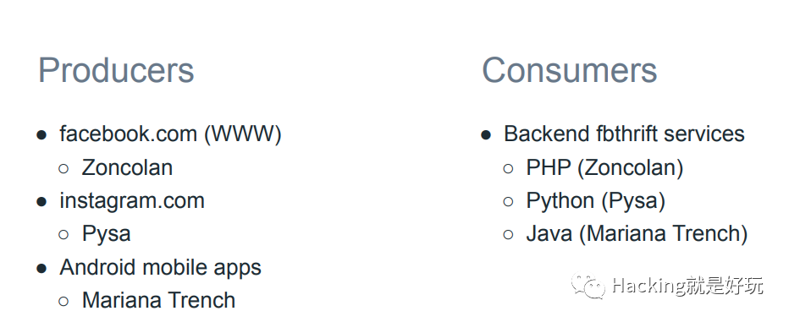Click the Hacking就是好玩 watermark text
Image resolution: width=789 pixels, height=322 pixels.
688,286
